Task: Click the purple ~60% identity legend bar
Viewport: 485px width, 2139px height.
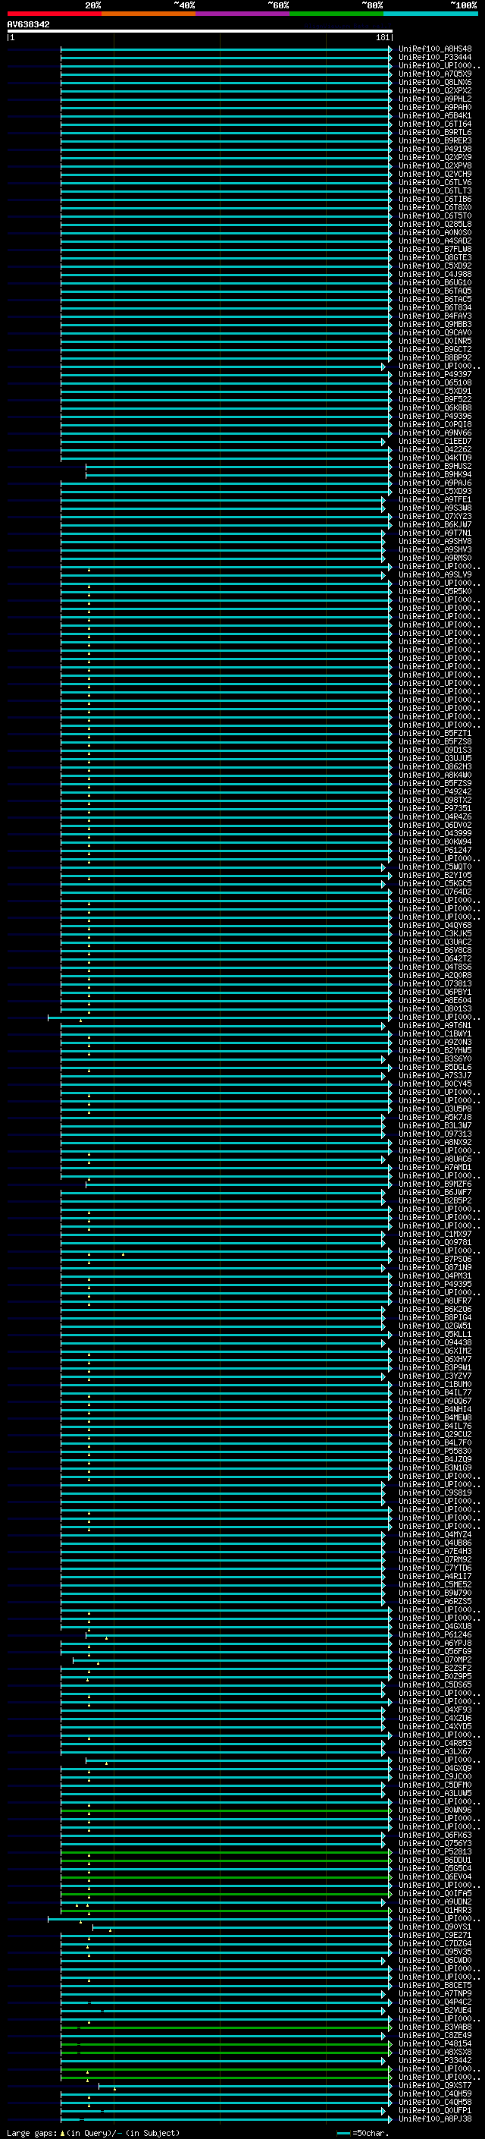Action: (x=243, y=14)
